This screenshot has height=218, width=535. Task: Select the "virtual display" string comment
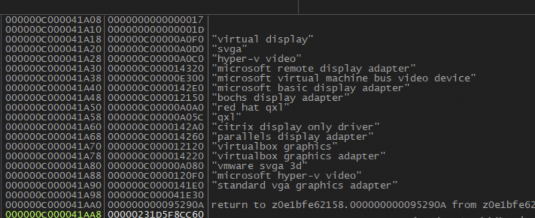point(262,39)
